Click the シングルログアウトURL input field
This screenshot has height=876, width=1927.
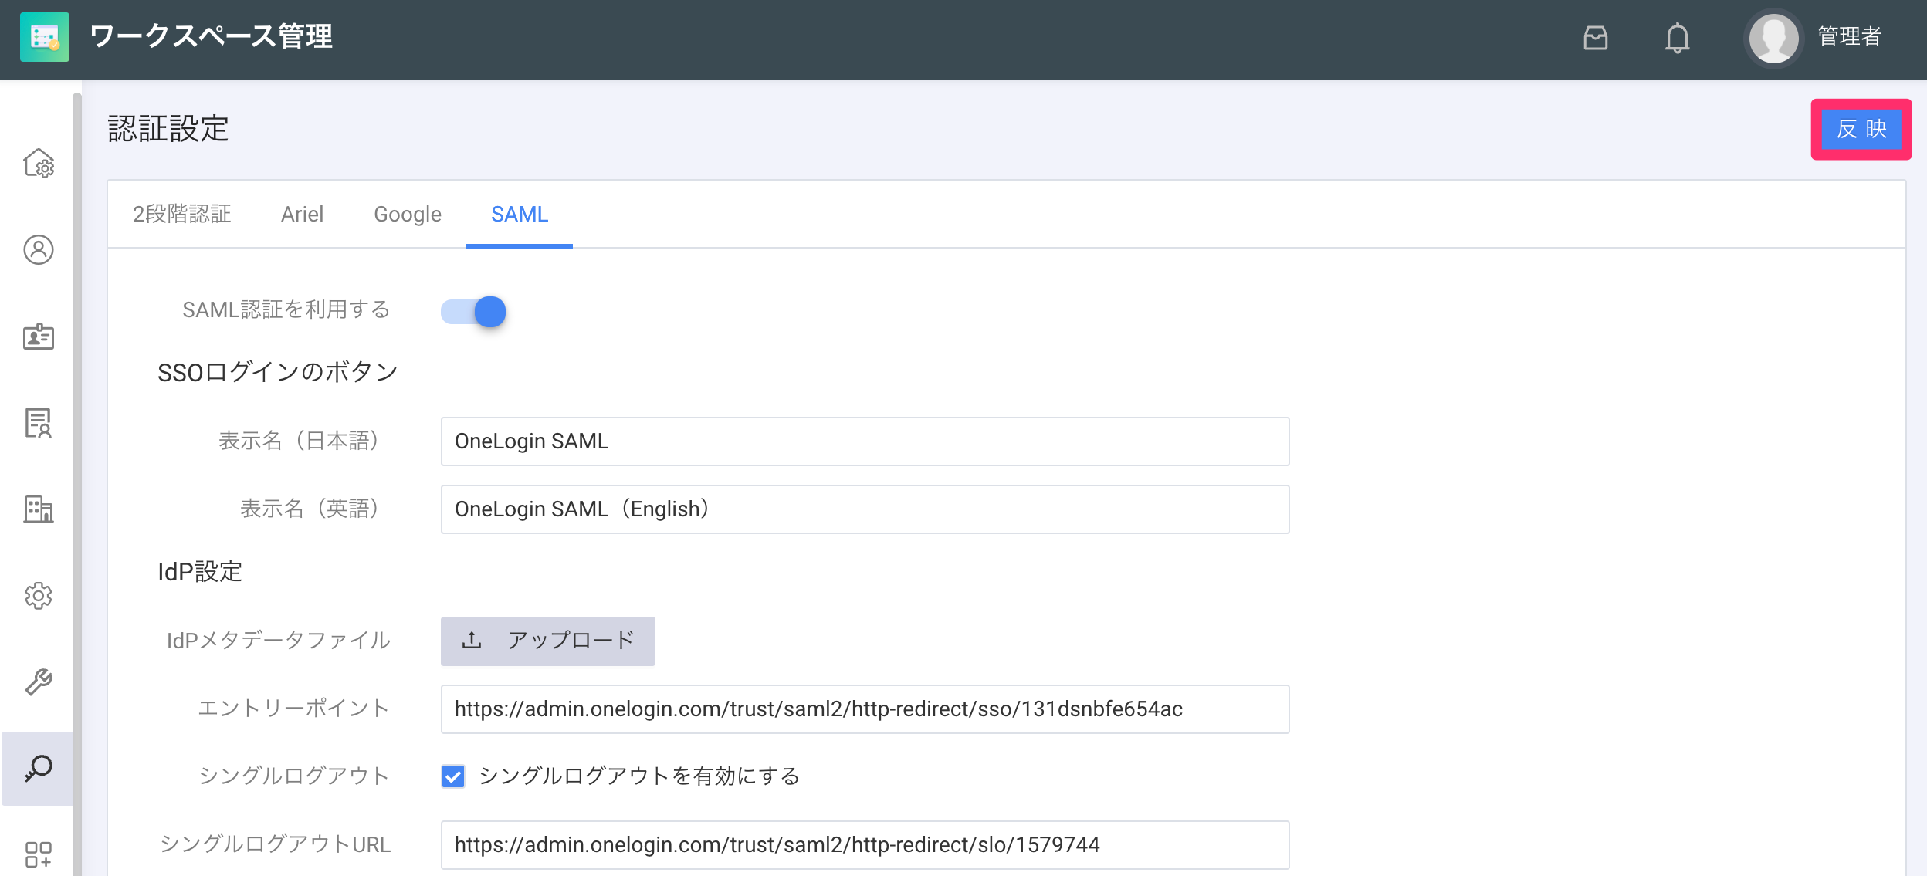865,845
